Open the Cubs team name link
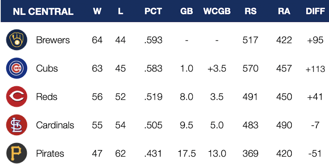This screenshot has width=329, height=164. pos(47,69)
